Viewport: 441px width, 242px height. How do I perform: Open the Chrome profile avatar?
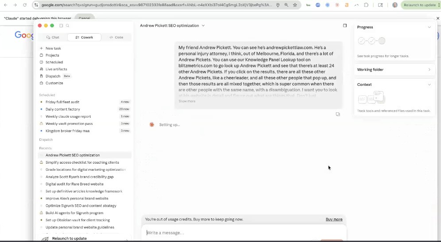(395, 5)
